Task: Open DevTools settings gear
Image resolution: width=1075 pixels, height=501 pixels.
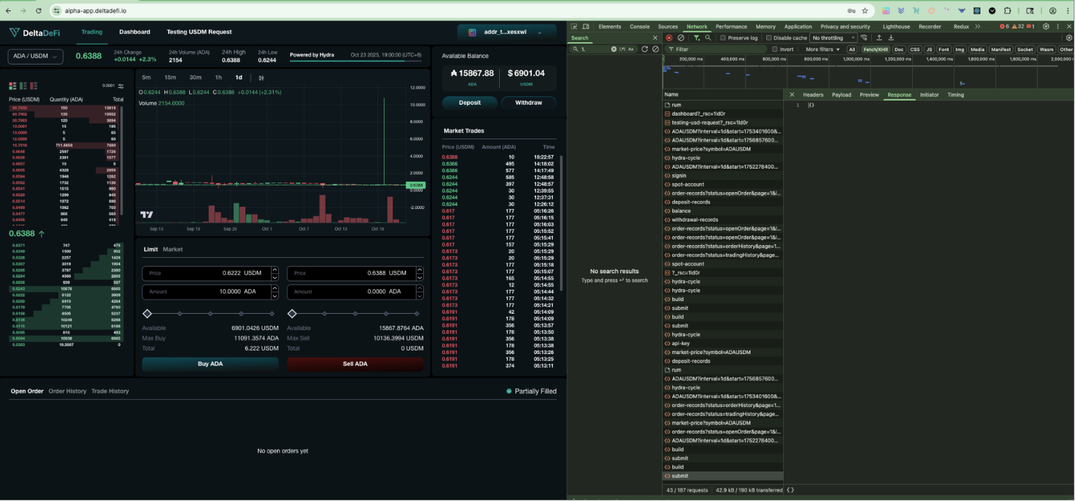Action: 1046,26
